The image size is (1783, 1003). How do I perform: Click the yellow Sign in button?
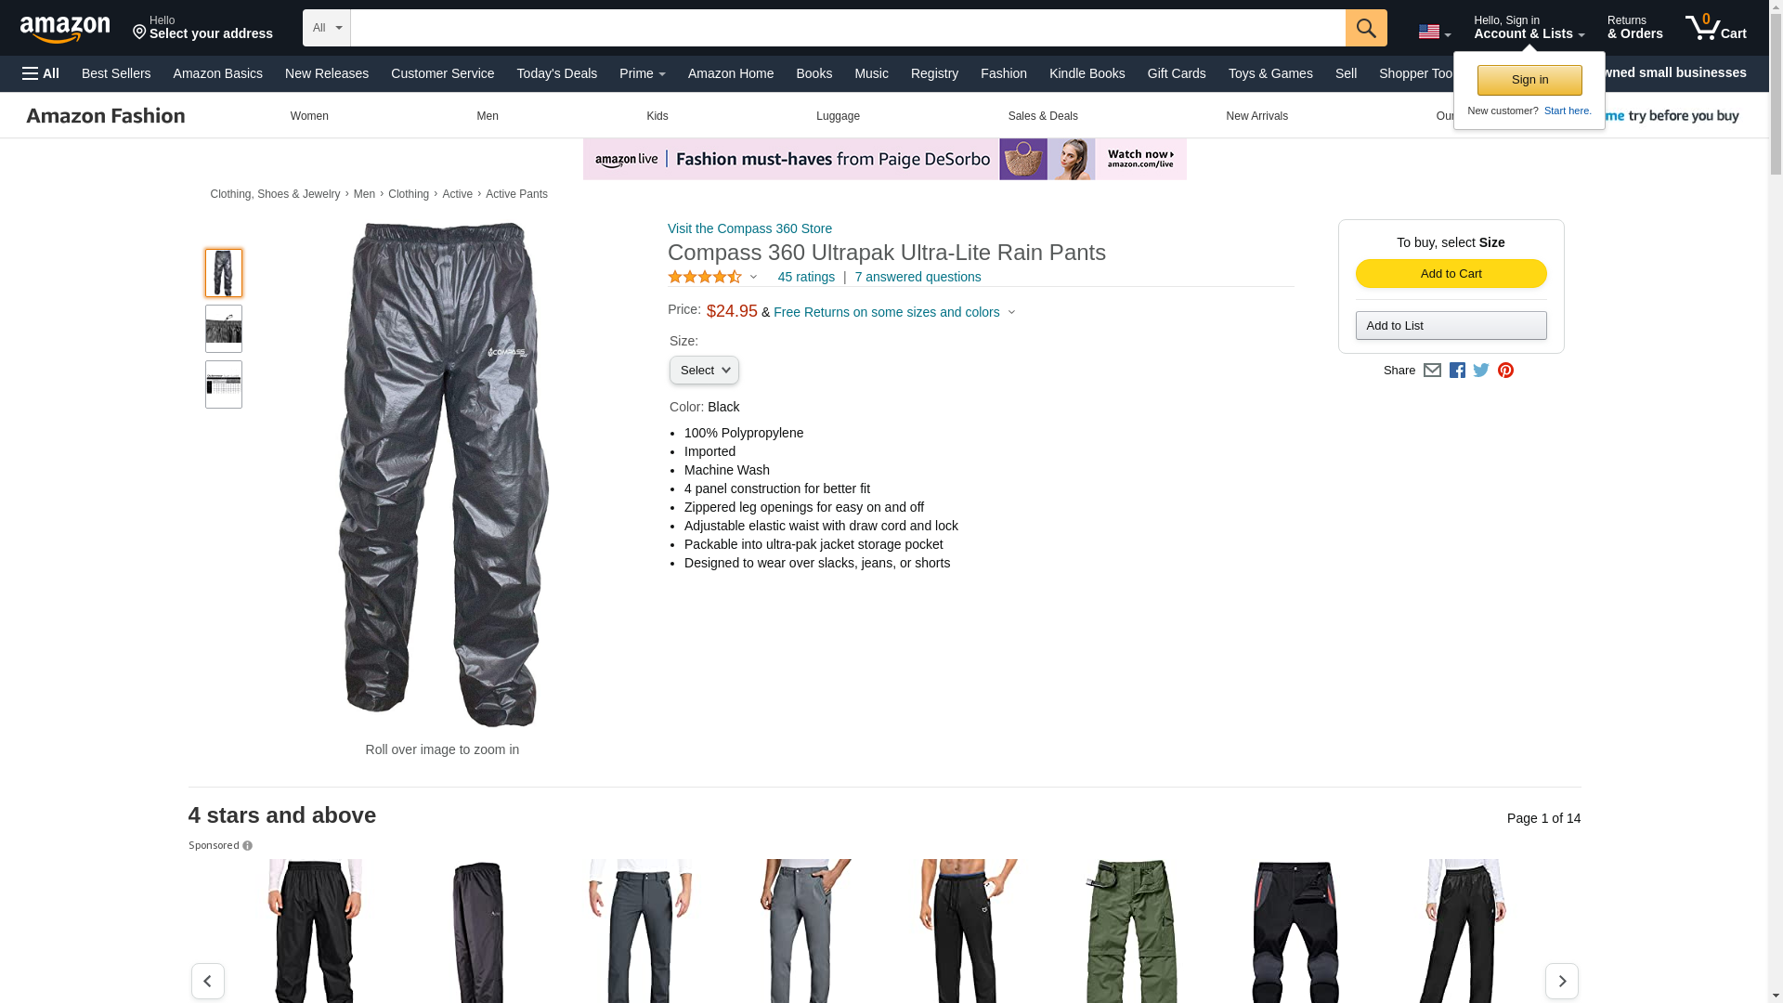click(x=1529, y=80)
